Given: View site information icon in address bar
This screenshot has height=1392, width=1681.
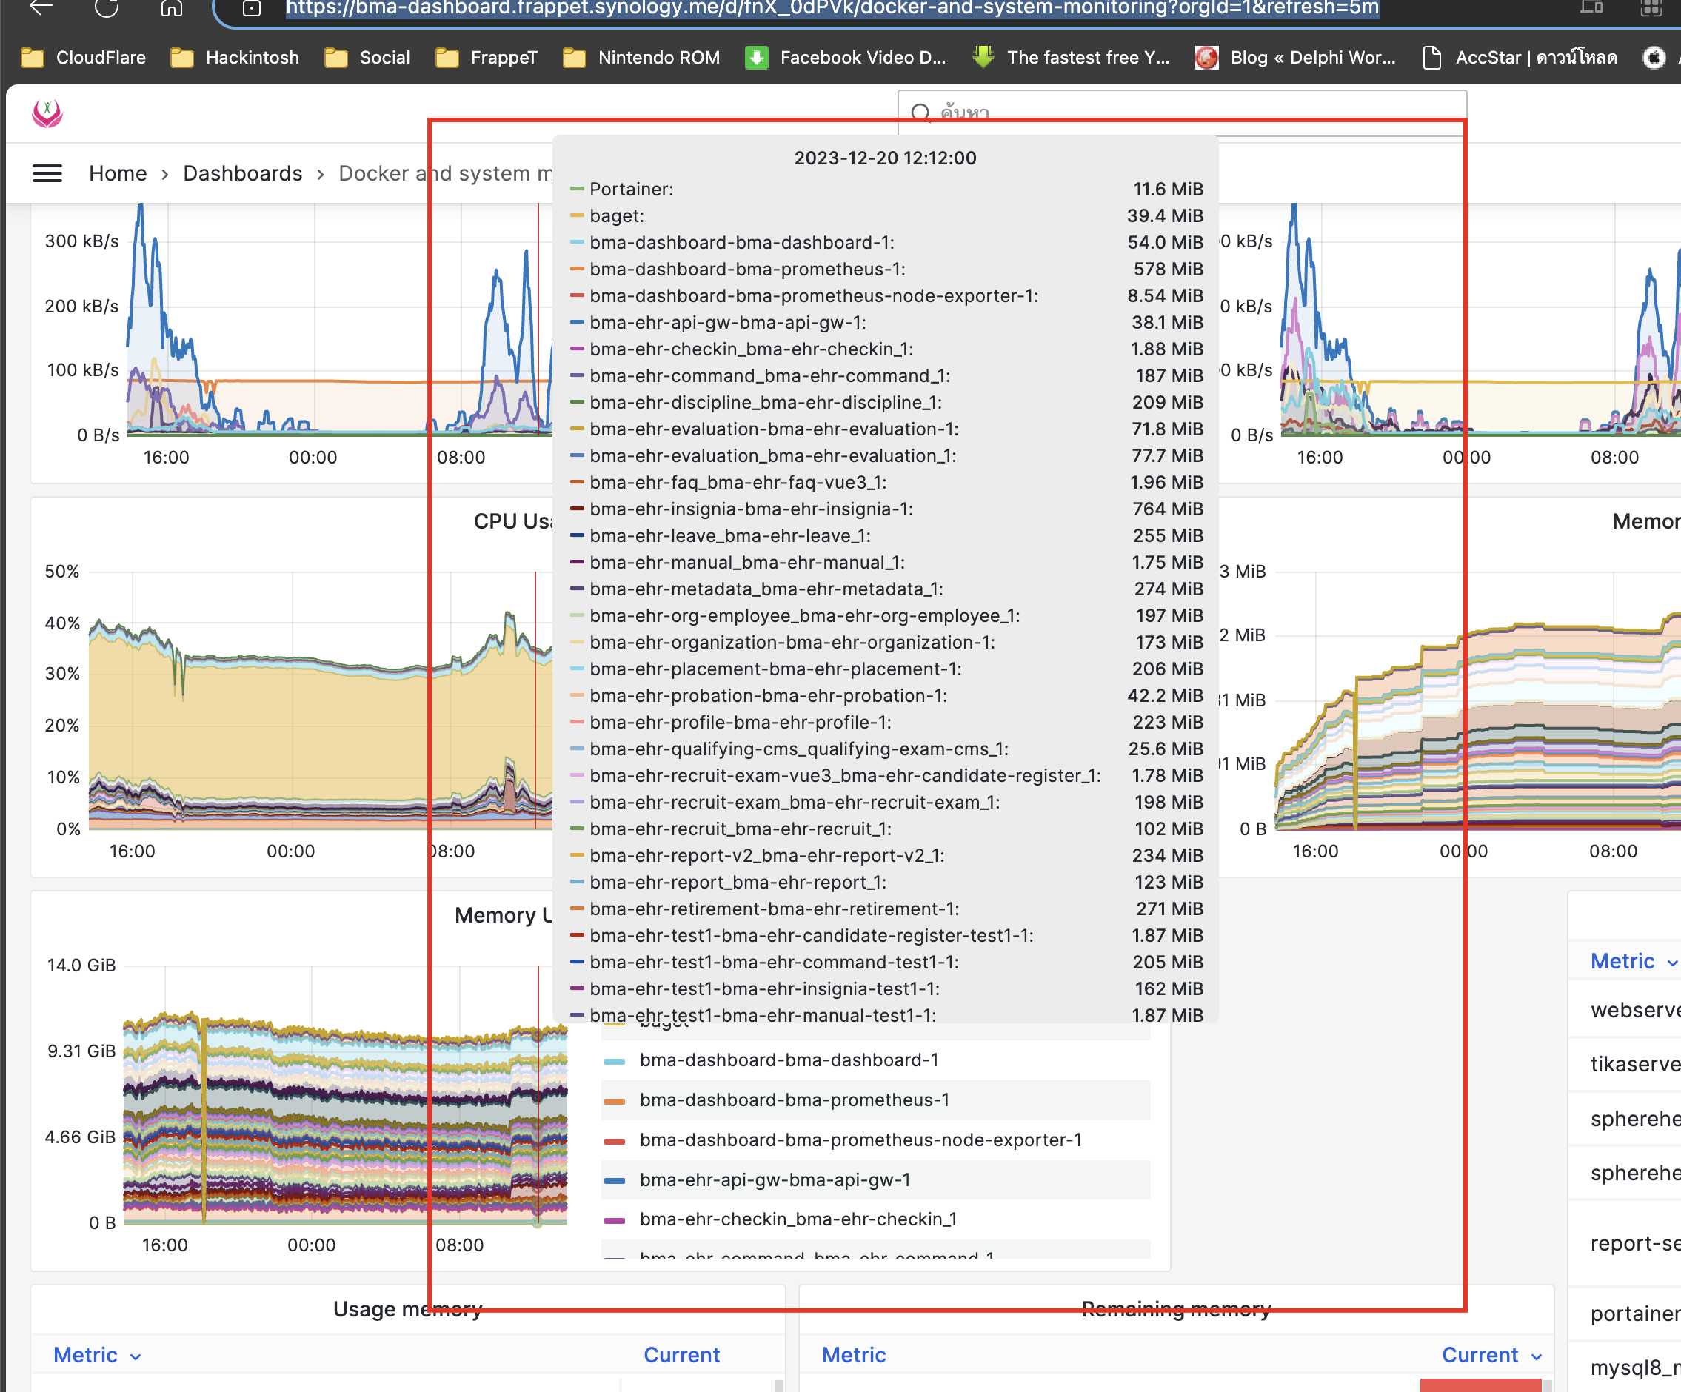Looking at the screenshot, I should pyautogui.click(x=252, y=9).
